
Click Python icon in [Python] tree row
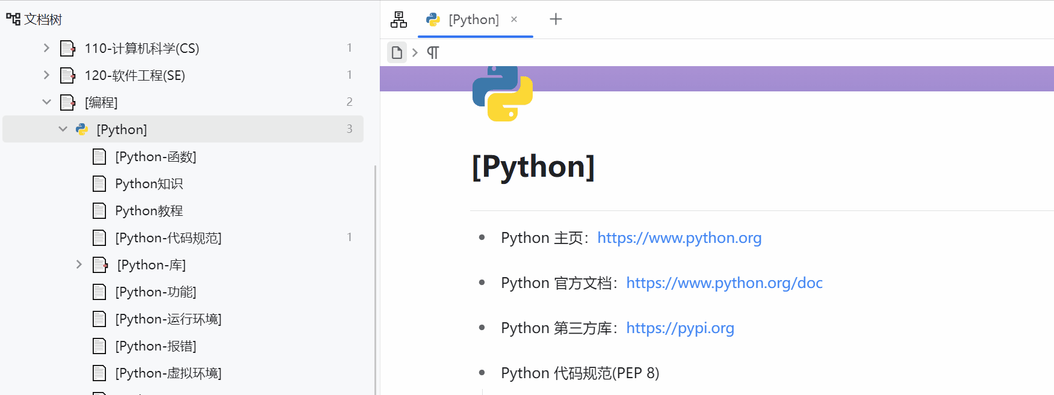(x=82, y=129)
